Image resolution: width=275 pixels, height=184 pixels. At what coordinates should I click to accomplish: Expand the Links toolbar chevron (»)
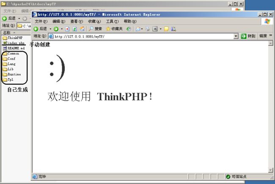point(271,36)
